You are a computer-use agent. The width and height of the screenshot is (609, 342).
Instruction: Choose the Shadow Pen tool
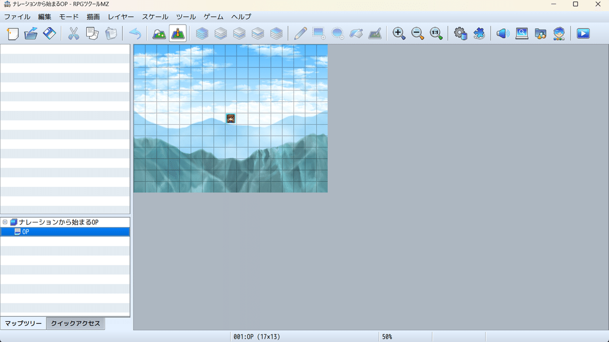375,34
